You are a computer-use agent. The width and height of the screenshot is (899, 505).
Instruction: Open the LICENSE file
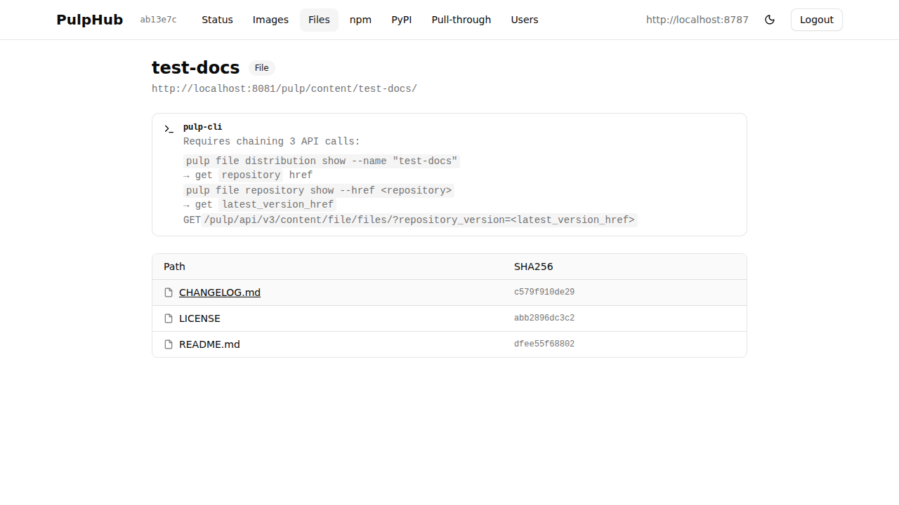[199, 318]
